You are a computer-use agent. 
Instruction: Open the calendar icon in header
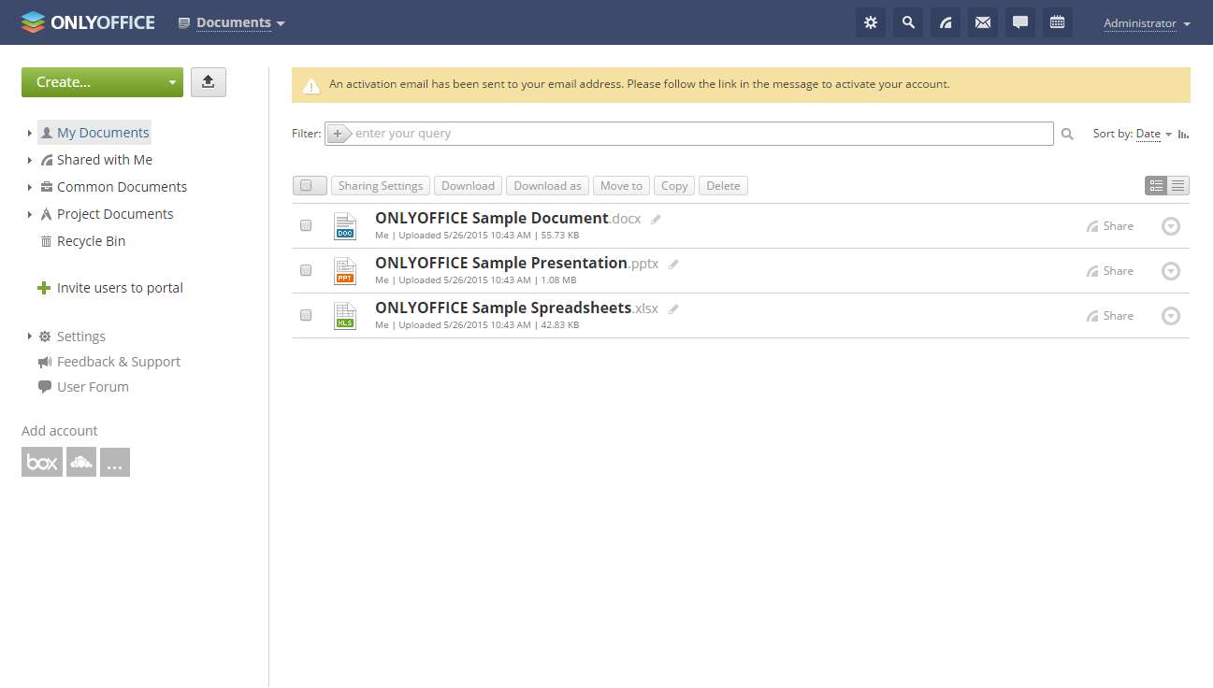1058,22
